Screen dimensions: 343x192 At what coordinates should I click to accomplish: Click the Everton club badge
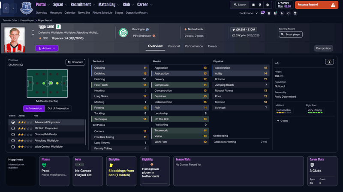(27, 8)
